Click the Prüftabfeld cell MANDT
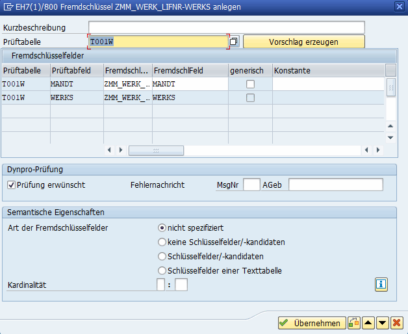The height and width of the screenshot is (334, 408). (x=77, y=84)
